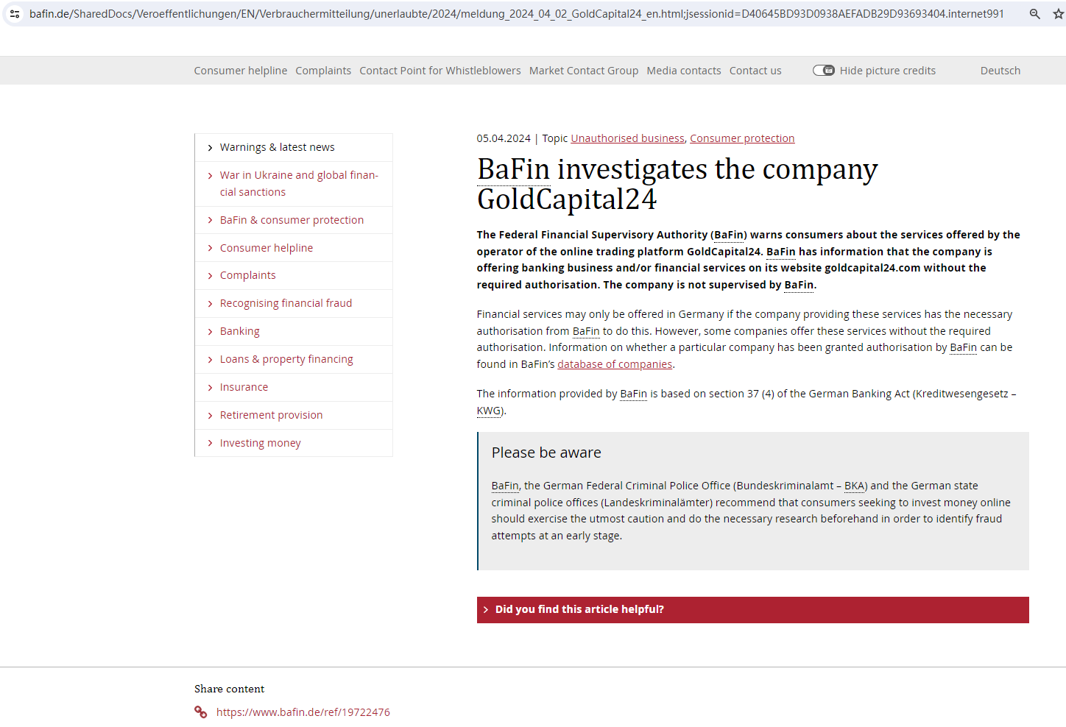Open Market Contact Group in top bar

pyautogui.click(x=584, y=71)
